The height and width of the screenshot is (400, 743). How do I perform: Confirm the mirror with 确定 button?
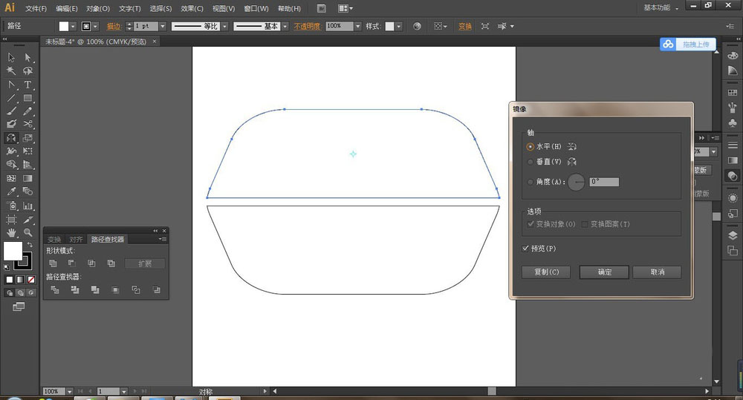(x=604, y=272)
